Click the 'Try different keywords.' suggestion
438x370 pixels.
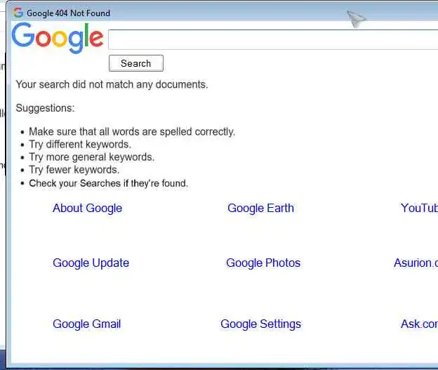80,145
